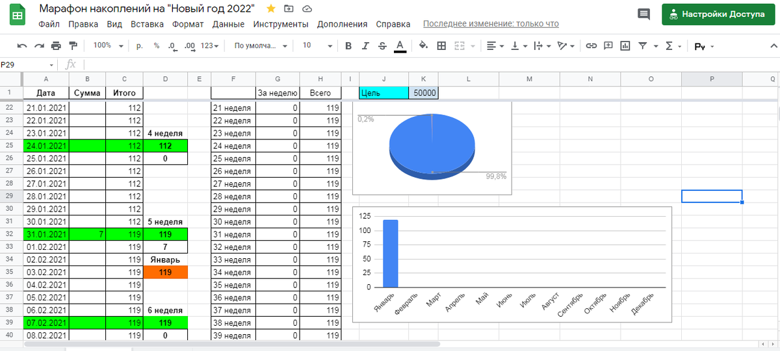Click the Insert link icon
Image resolution: width=780 pixels, height=351 pixels.
click(591, 46)
